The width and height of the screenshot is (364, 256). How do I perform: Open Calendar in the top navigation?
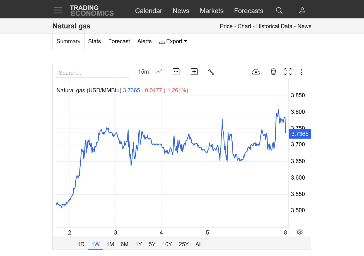pos(149,11)
